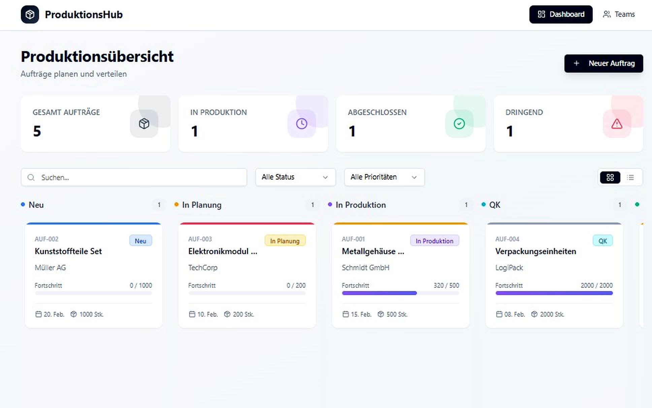Click the magnifier icon in search box
The image size is (652, 408).
tap(31, 177)
